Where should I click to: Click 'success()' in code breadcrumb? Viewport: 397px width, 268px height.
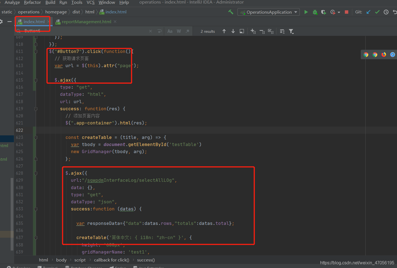[x=146, y=260]
